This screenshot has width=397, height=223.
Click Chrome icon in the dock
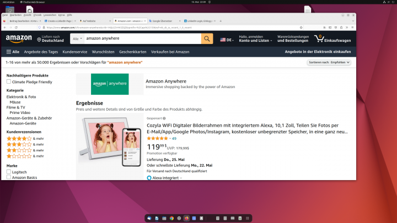click(x=171, y=218)
